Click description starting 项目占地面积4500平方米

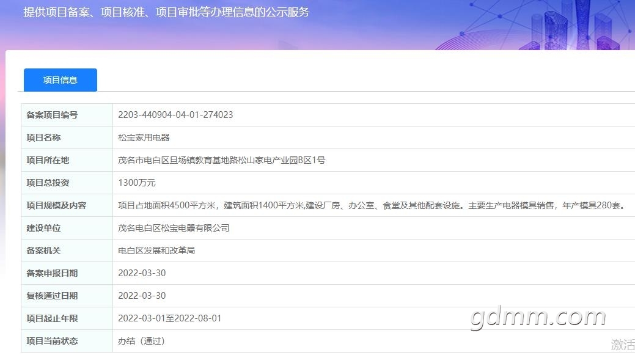tap(373, 205)
